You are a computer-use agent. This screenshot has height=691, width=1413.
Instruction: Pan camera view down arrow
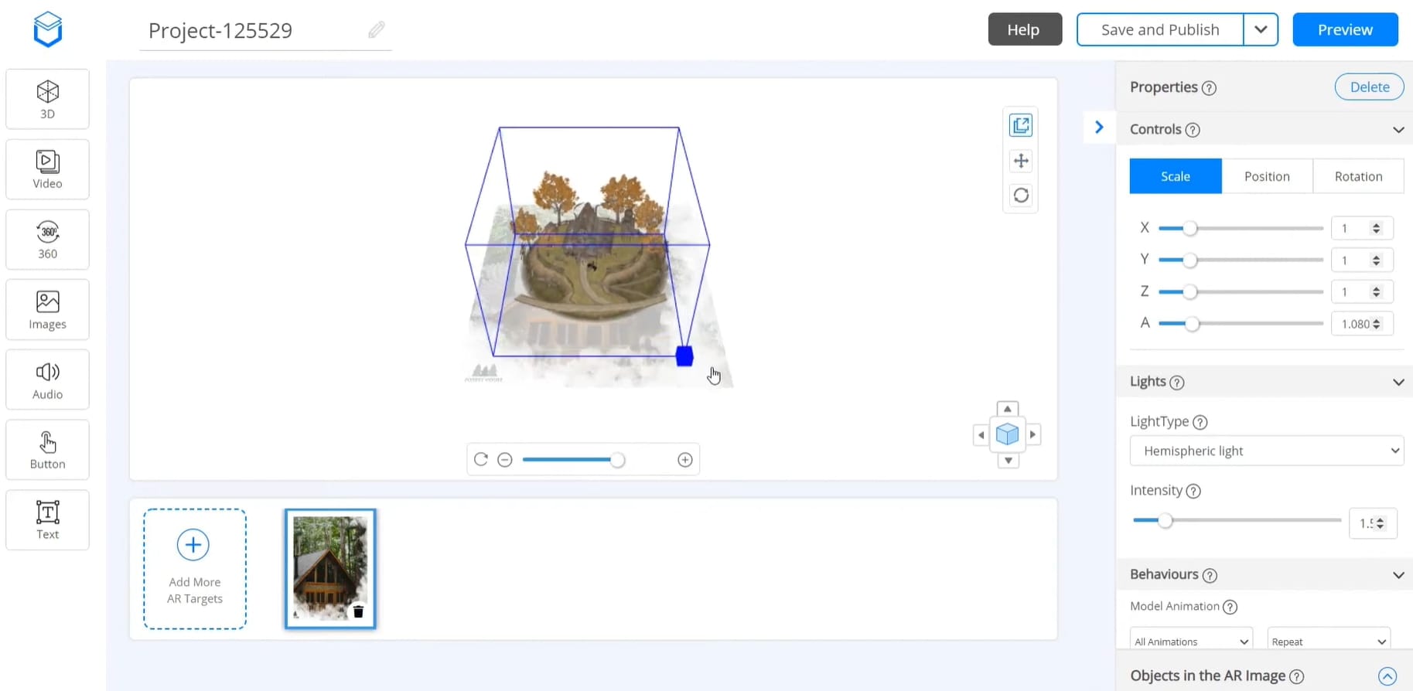pos(1008,461)
